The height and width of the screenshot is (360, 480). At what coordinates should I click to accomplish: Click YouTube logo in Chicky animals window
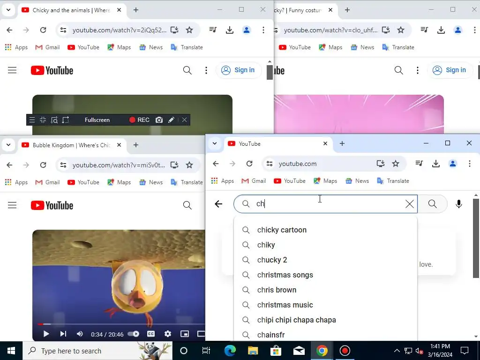click(x=52, y=70)
